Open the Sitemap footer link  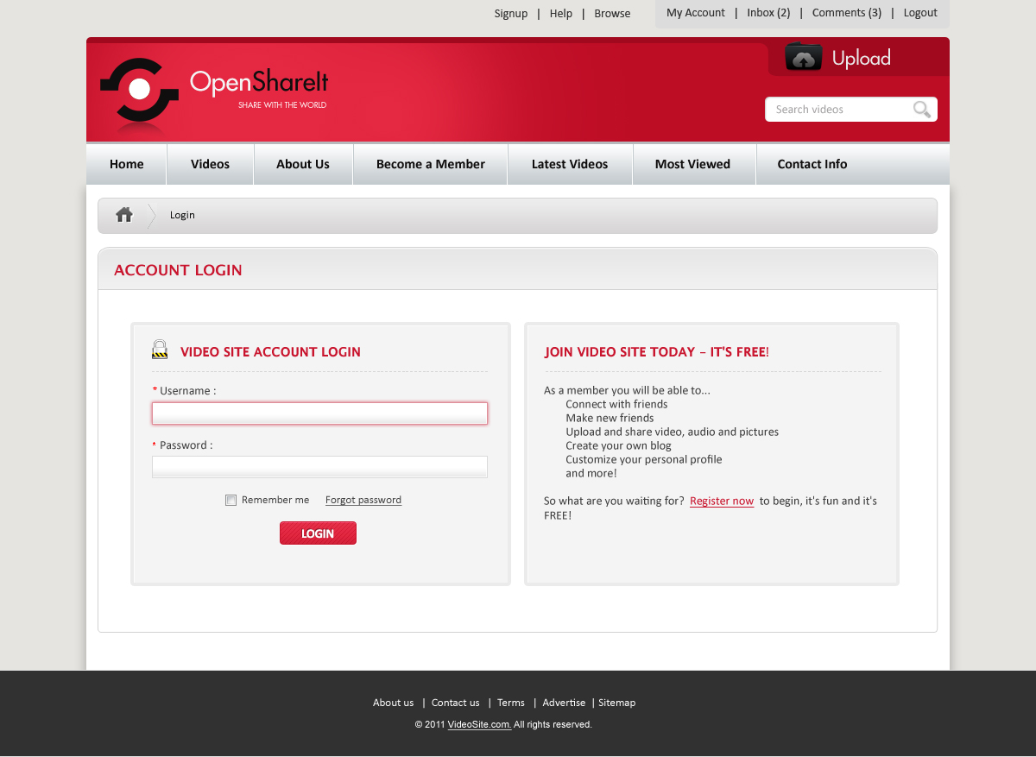point(616,703)
